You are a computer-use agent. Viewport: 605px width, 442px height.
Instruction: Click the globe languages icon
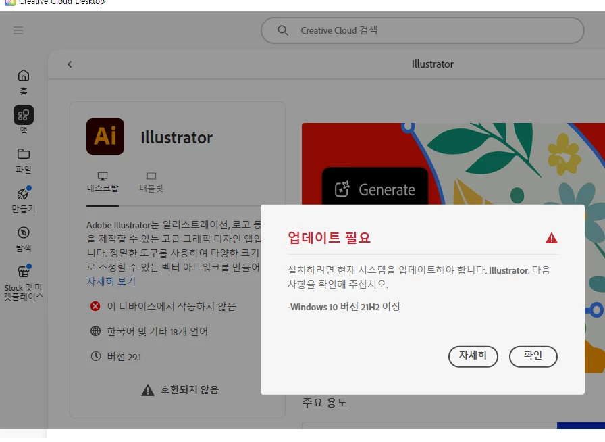click(x=95, y=331)
